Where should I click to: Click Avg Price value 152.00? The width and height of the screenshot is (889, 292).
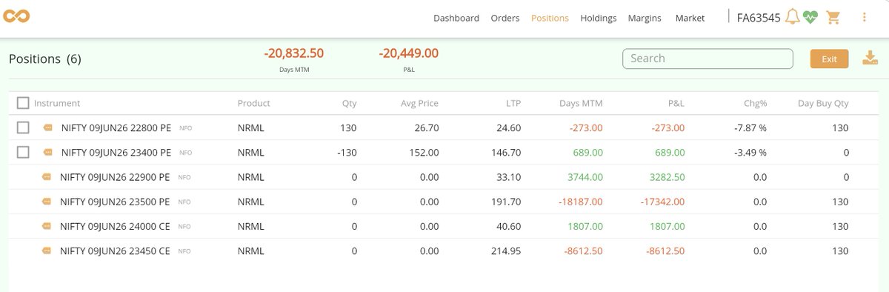[x=424, y=153]
